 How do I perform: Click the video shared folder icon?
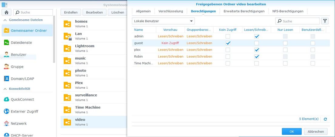click(x=67, y=122)
